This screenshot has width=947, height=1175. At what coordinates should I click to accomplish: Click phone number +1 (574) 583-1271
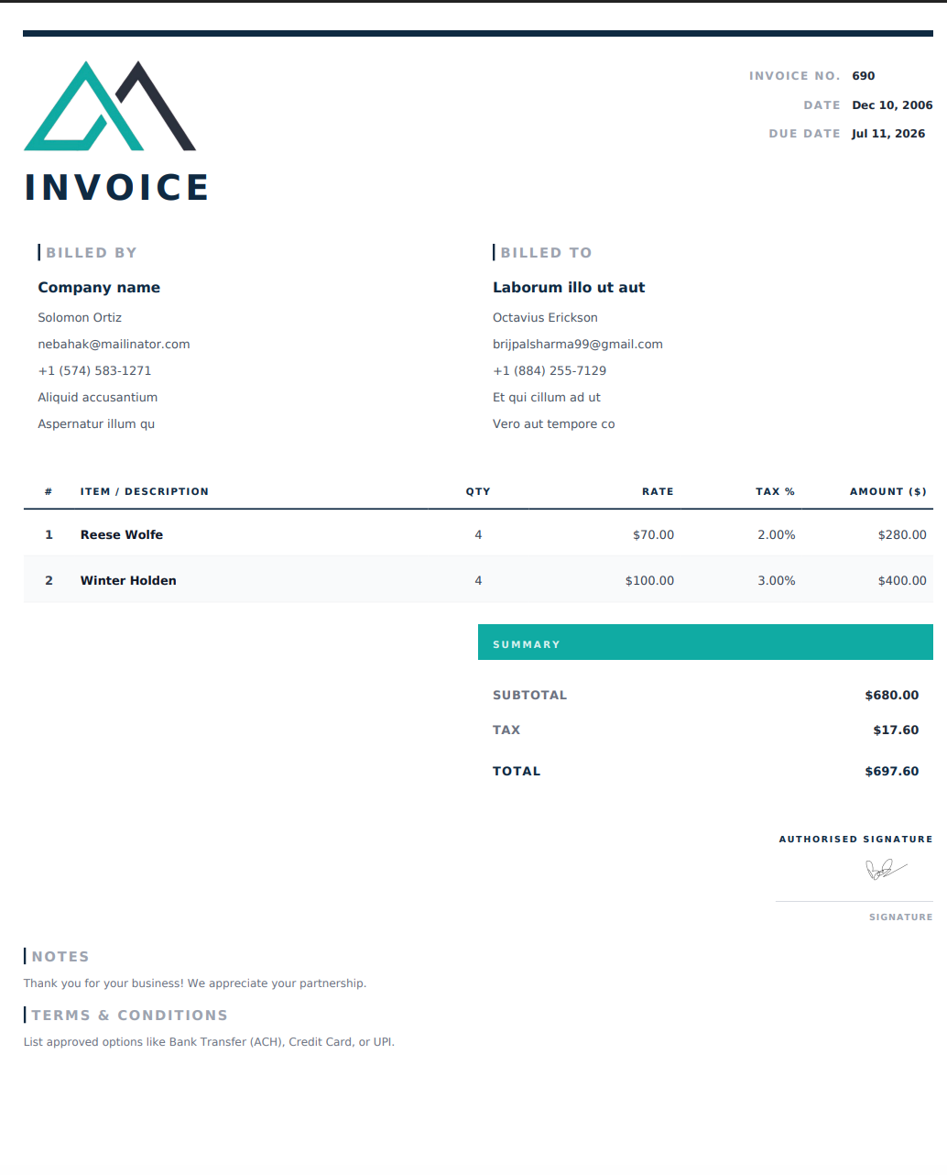pos(94,371)
